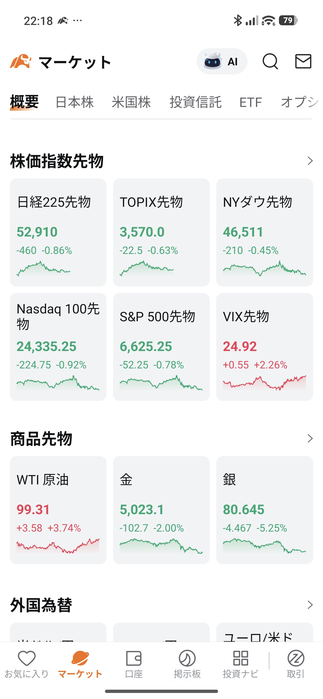
Task: Open the mail inbox icon
Action: tap(303, 61)
